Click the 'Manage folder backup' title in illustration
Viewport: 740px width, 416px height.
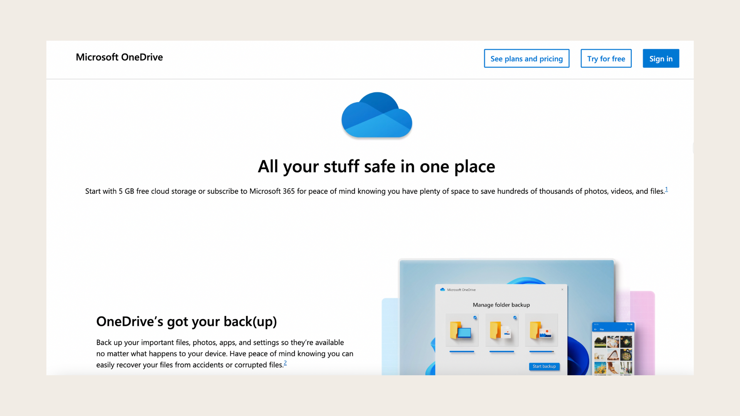pos(501,305)
